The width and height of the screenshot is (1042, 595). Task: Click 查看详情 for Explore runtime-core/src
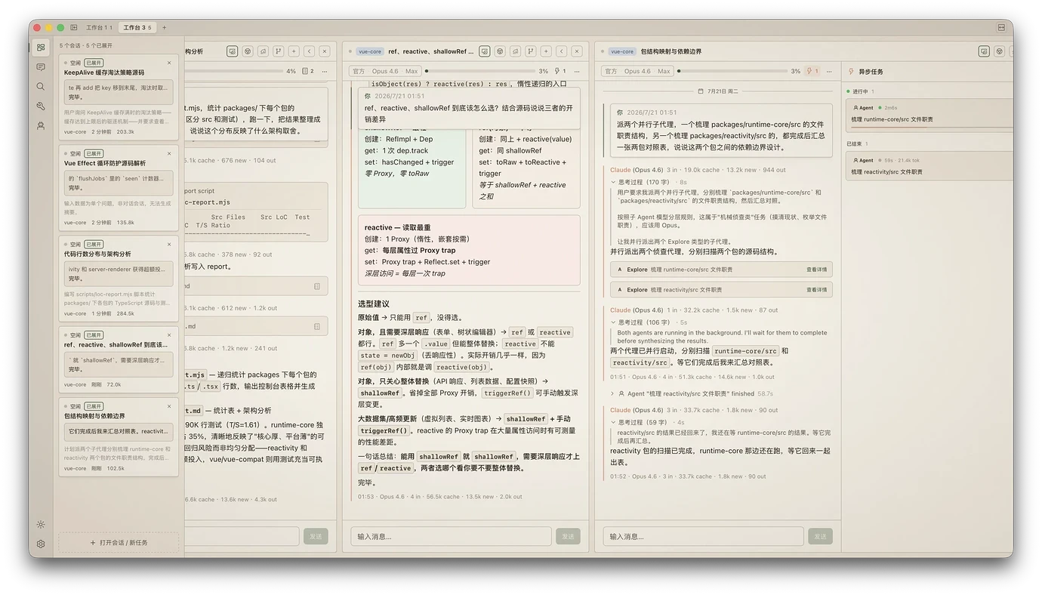click(x=816, y=270)
